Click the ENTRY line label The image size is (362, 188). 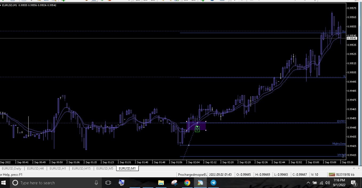coord(341,121)
